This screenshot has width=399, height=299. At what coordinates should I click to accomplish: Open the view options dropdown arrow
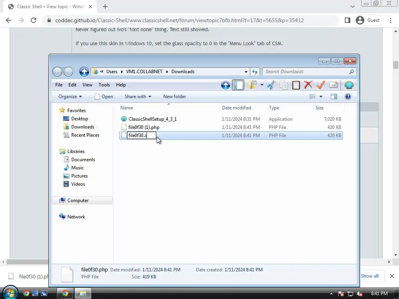321,97
